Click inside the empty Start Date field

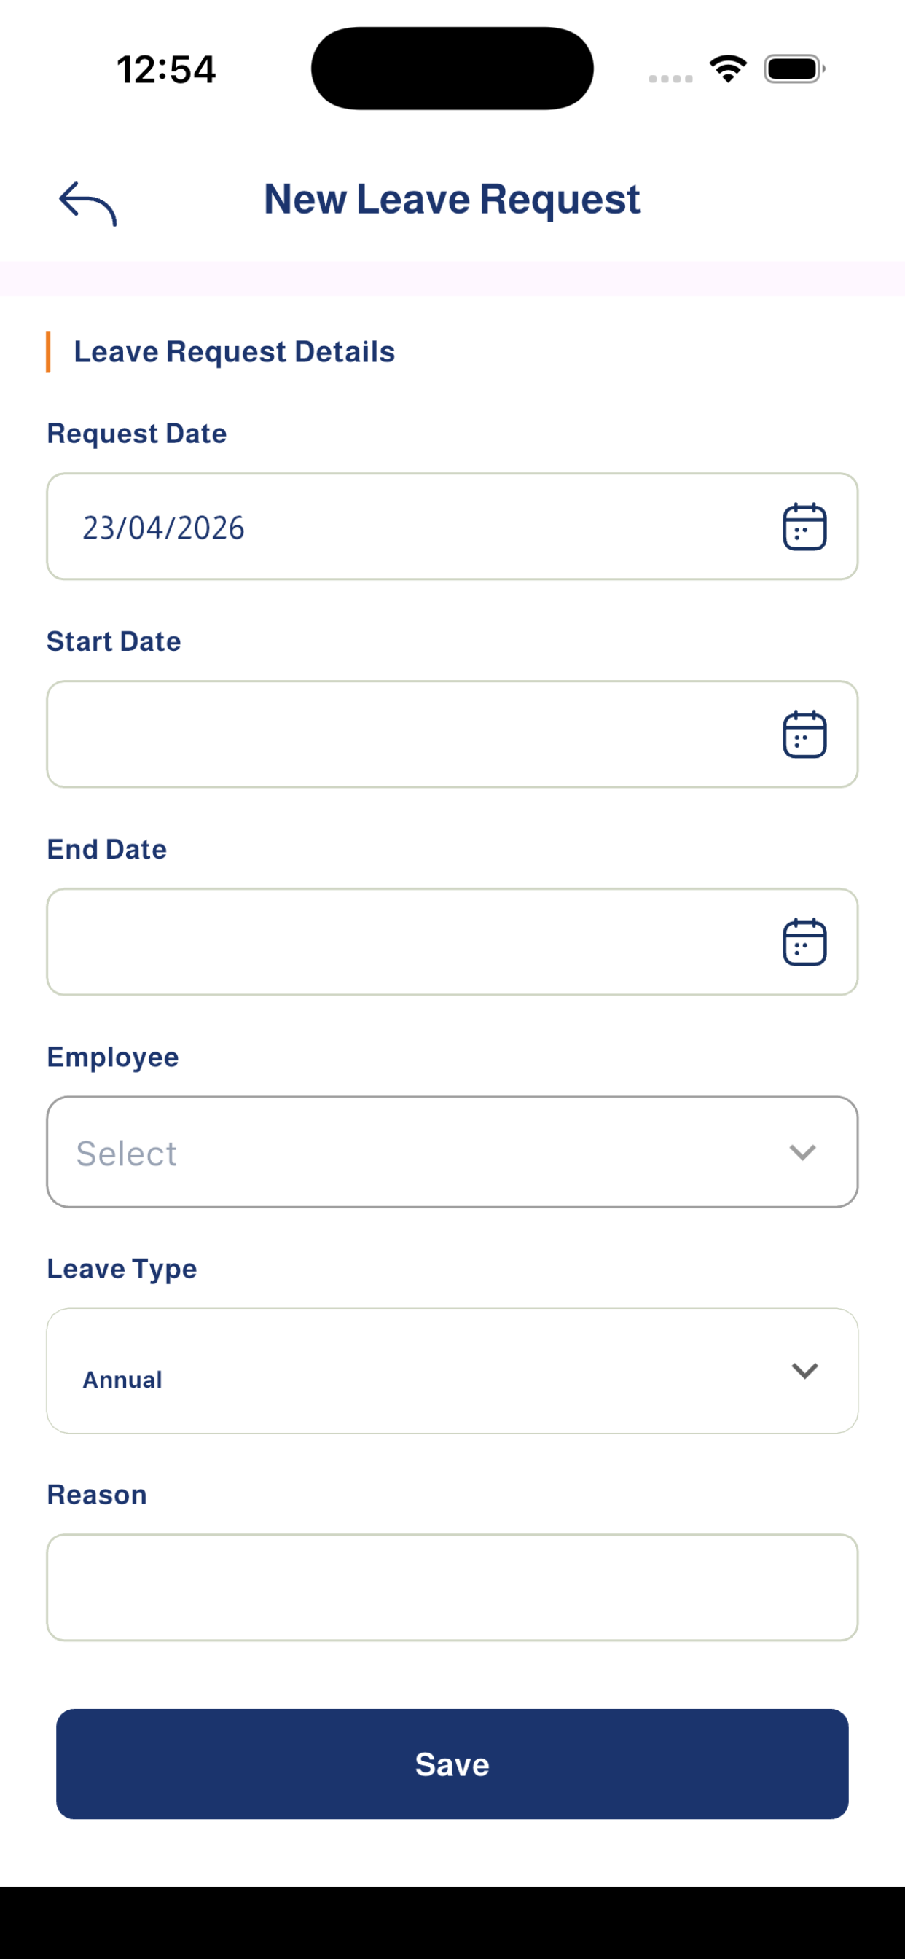pos(452,734)
